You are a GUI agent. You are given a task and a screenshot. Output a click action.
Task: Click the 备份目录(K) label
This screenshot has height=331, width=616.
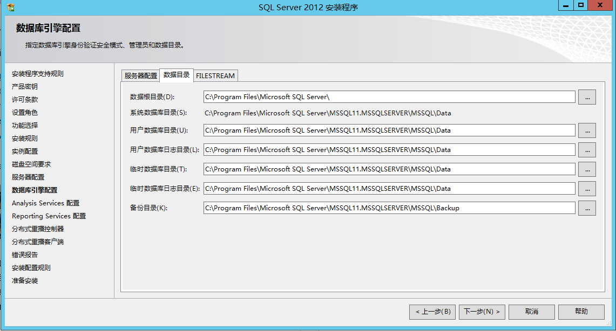click(148, 208)
